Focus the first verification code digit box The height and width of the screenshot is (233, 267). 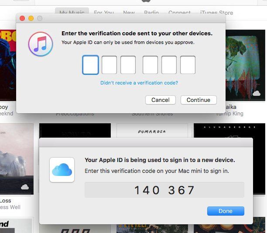(90, 65)
